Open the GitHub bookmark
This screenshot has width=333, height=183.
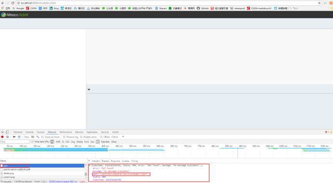[203, 8]
